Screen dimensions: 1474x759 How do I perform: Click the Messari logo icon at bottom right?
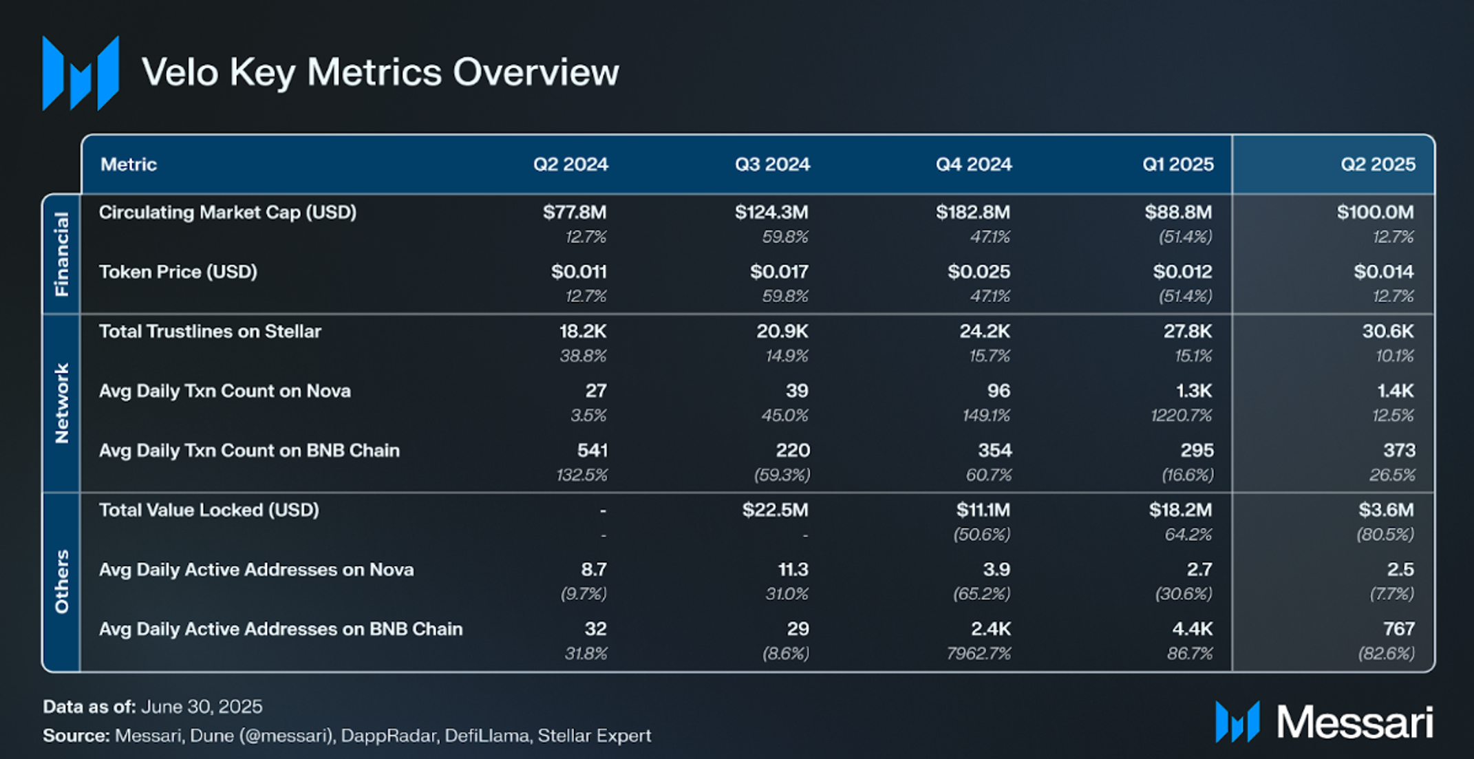[x=1237, y=722]
